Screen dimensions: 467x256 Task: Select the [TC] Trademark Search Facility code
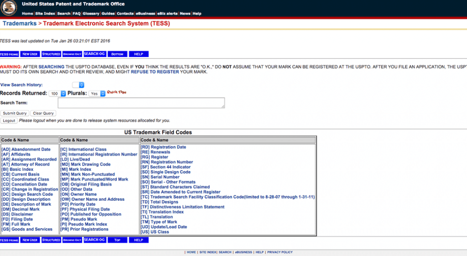[x=228, y=197]
